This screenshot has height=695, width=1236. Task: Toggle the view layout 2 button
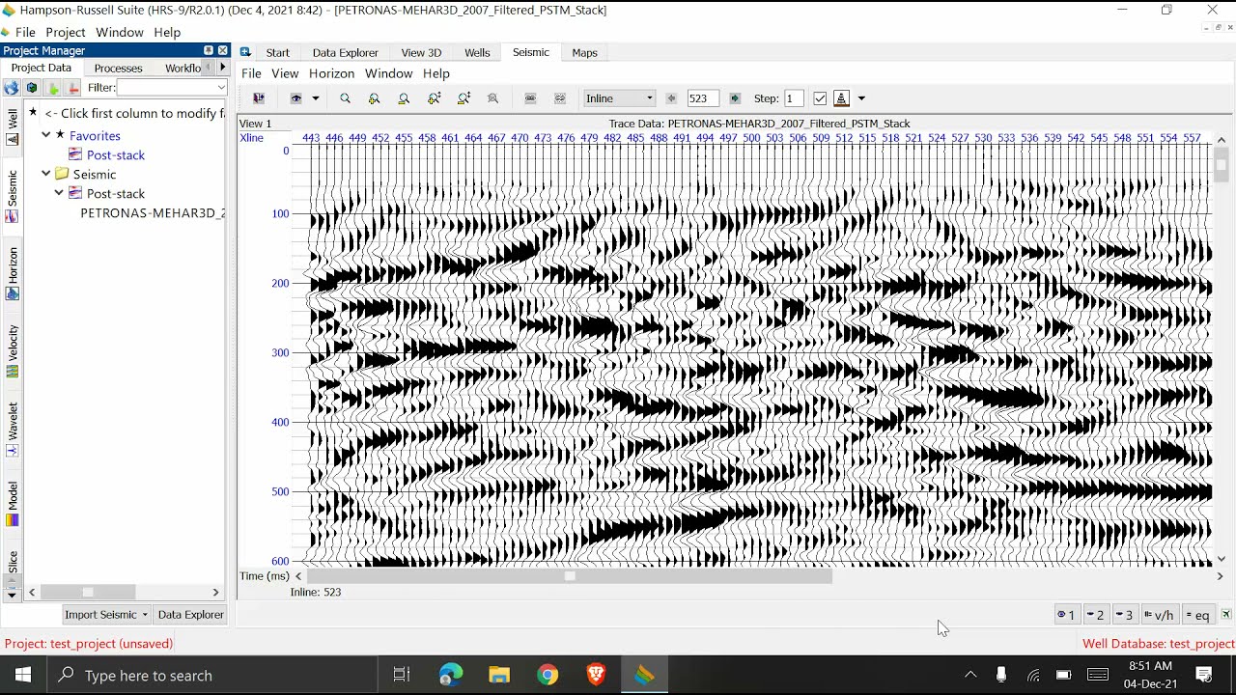1095,615
